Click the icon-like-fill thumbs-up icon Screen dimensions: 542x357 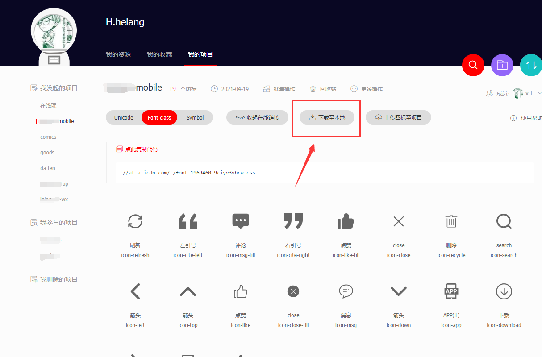pos(346,221)
